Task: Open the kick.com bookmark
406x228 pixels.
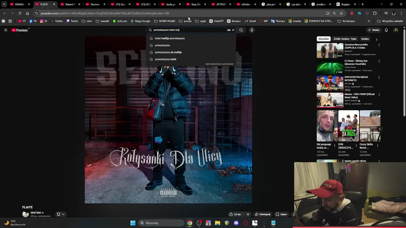Action: point(120,21)
